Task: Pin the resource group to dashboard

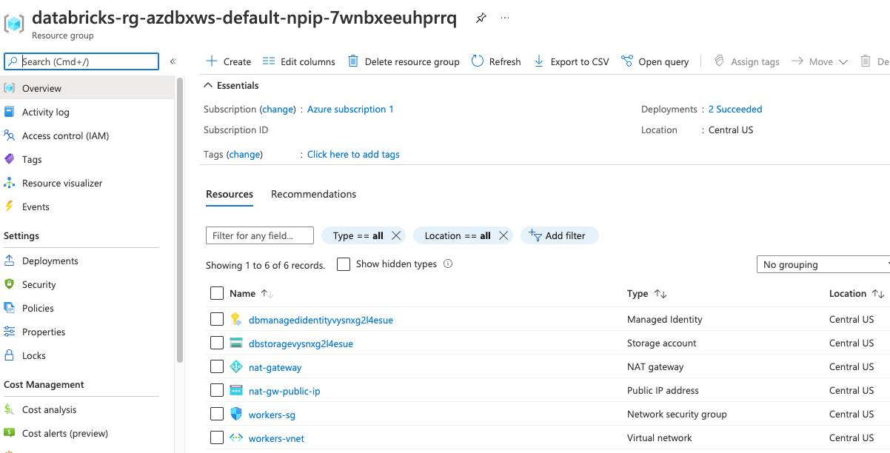Action: 481,18
